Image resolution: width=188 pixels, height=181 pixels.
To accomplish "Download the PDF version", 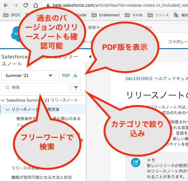I will point(70,75).
